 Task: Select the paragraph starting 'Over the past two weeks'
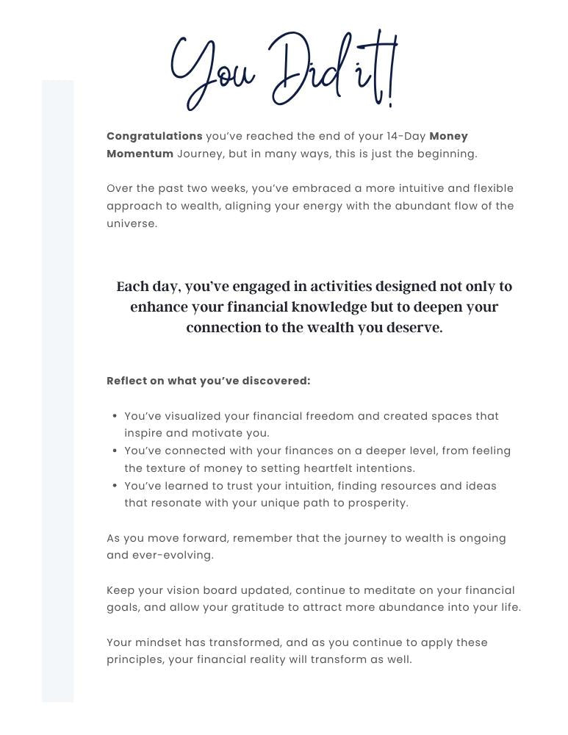tap(310, 206)
